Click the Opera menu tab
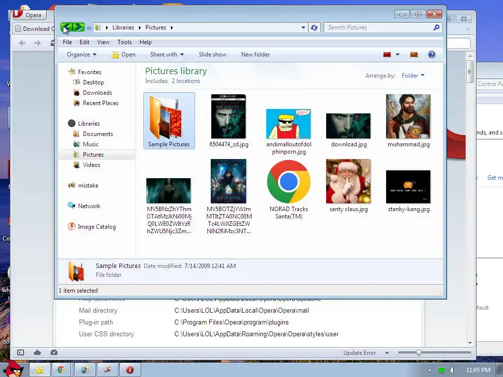503x377 pixels. (x=29, y=15)
